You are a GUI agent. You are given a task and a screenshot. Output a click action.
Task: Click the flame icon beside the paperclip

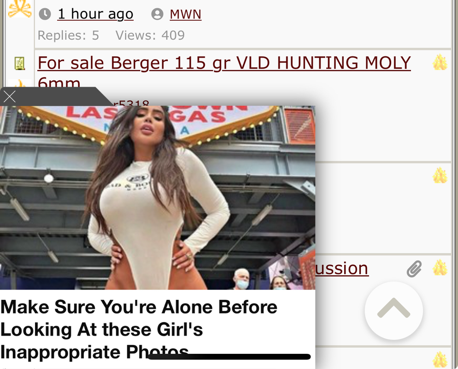pyautogui.click(x=440, y=268)
